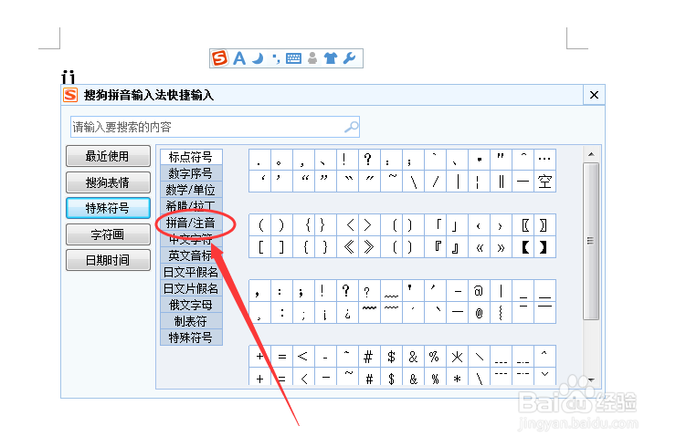Insert the 〗 closing white lenticular bracket
Viewport: 676px width, 447px height.
point(544,225)
